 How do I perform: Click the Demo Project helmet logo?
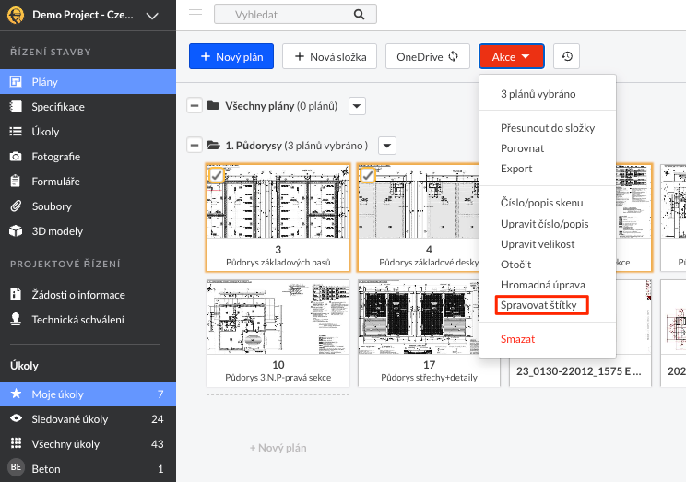point(16,16)
